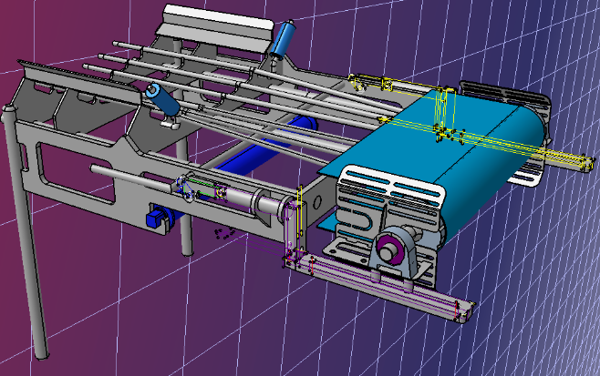Select the light blue cylinder beside the white tray
The height and width of the screenshot is (376, 600).
284,39
